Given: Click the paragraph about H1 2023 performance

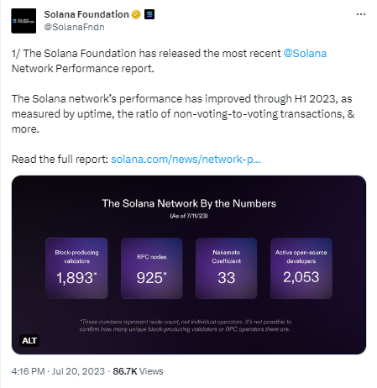Looking at the screenshot, I should coord(183,114).
